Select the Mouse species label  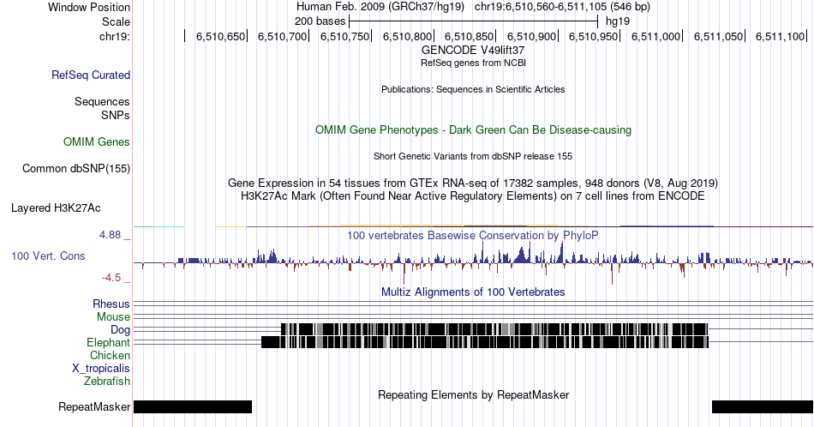[113, 317]
